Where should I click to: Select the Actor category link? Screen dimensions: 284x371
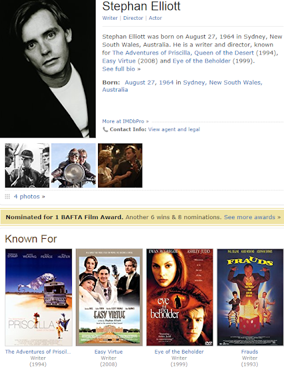click(155, 18)
